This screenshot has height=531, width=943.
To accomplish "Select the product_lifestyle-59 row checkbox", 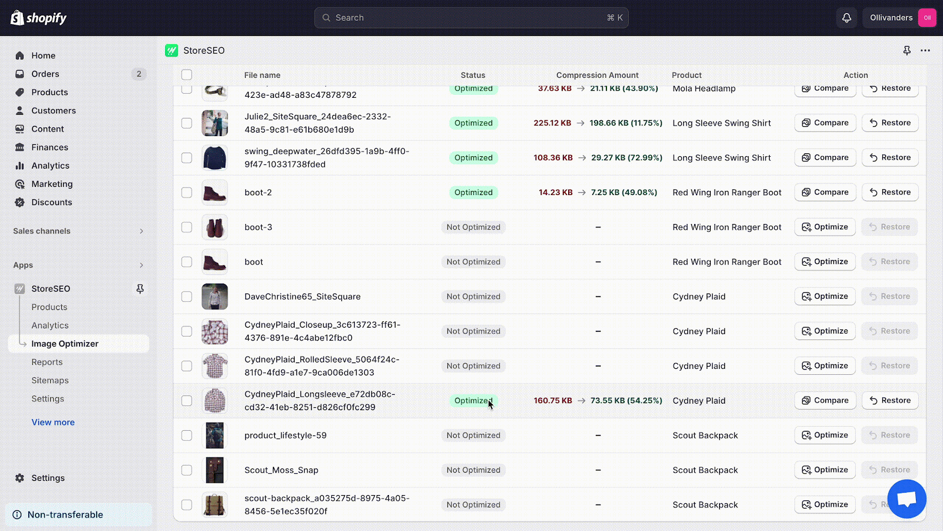I will pos(187,436).
